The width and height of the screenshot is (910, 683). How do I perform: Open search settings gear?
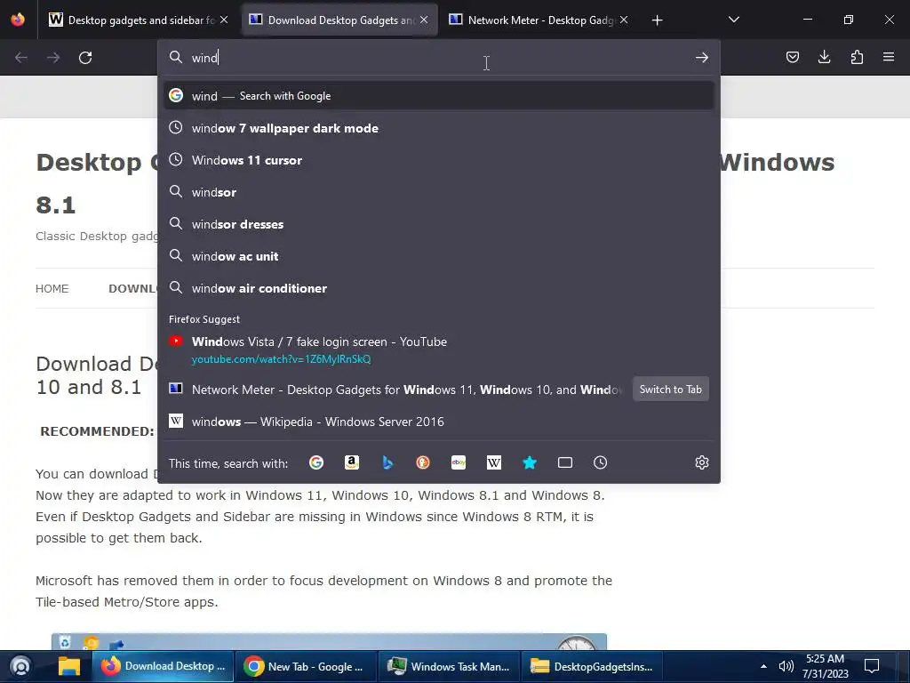point(702,462)
